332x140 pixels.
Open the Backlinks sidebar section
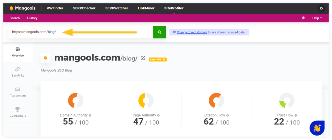coord(18,72)
